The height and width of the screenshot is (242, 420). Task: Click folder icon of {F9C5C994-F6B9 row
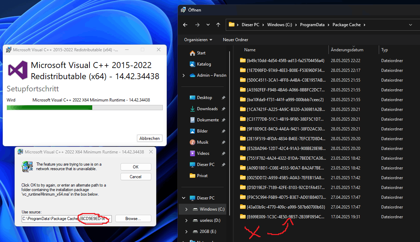click(x=242, y=197)
